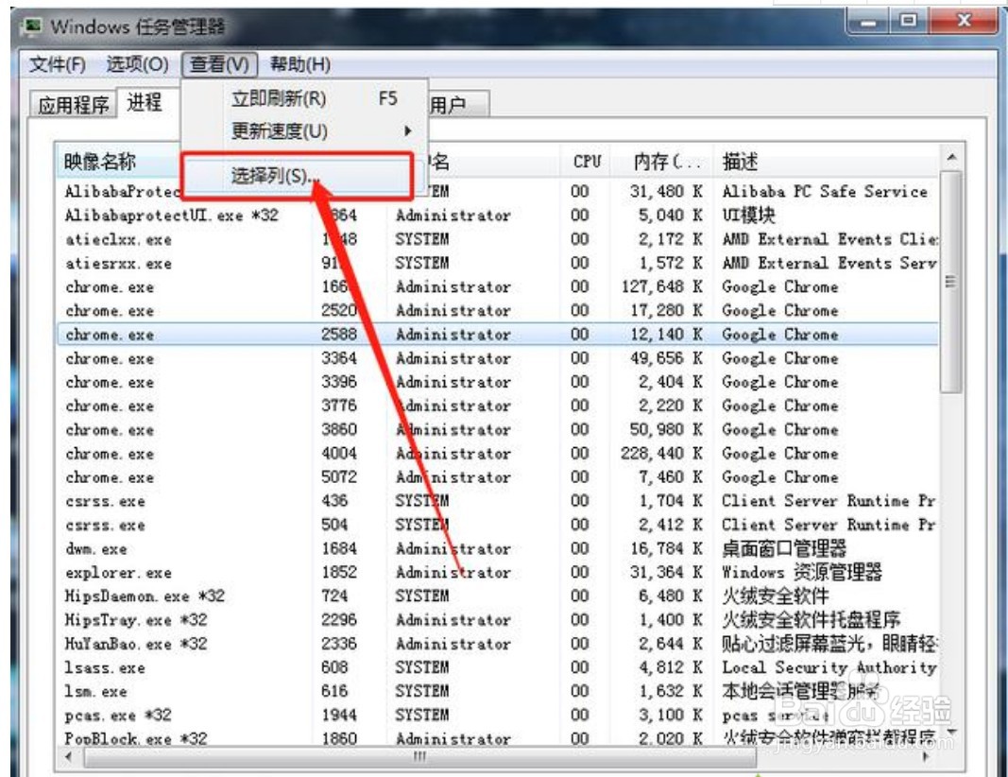Click description AMD External Events Serv
Screen dimensions: 1008x777
(829, 263)
